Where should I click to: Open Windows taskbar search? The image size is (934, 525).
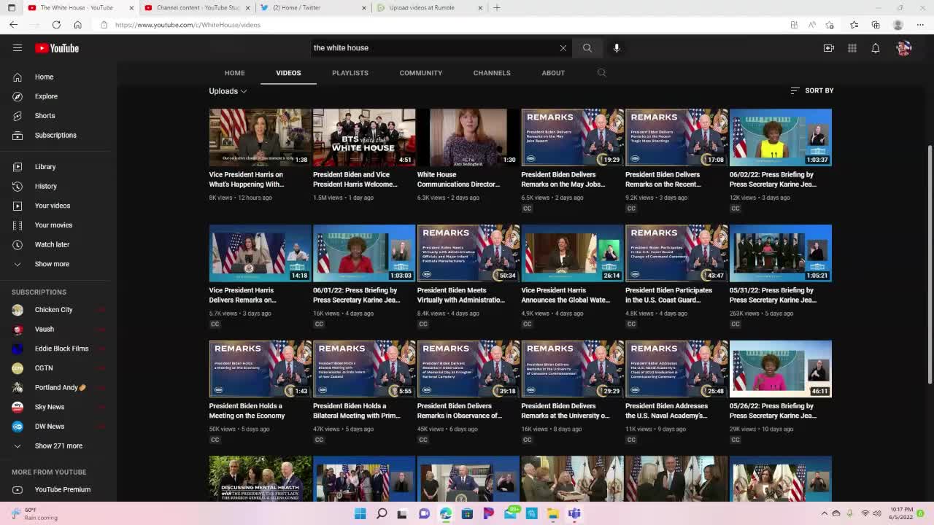pos(381,514)
